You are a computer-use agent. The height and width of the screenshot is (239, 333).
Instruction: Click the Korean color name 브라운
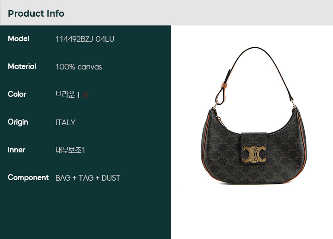65,94
